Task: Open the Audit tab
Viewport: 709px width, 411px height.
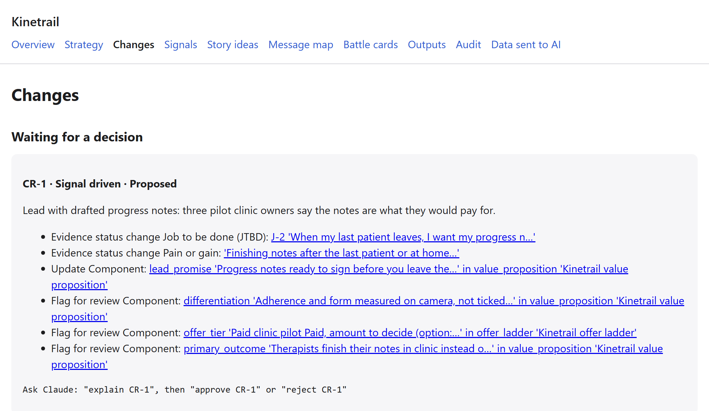Action: pyautogui.click(x=468, y=45)
